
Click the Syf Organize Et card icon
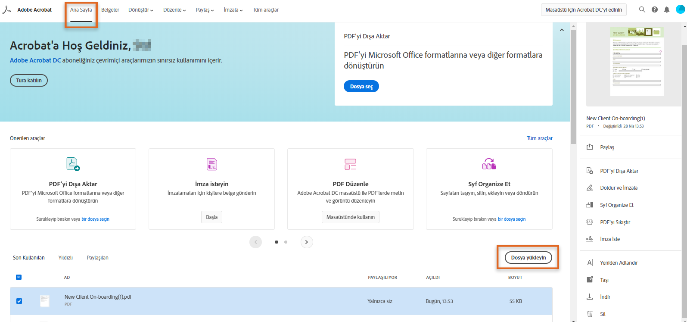point(489,164)
